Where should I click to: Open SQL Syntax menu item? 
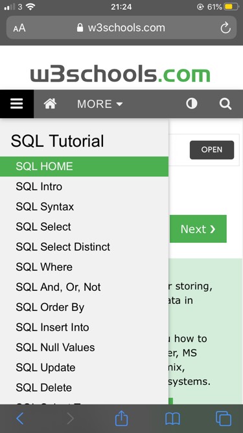tap(84, 207)
